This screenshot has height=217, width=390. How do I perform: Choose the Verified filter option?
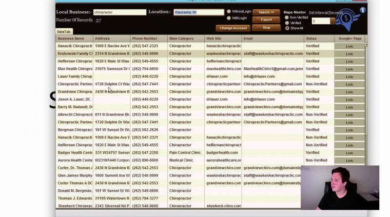click(287, 22)
